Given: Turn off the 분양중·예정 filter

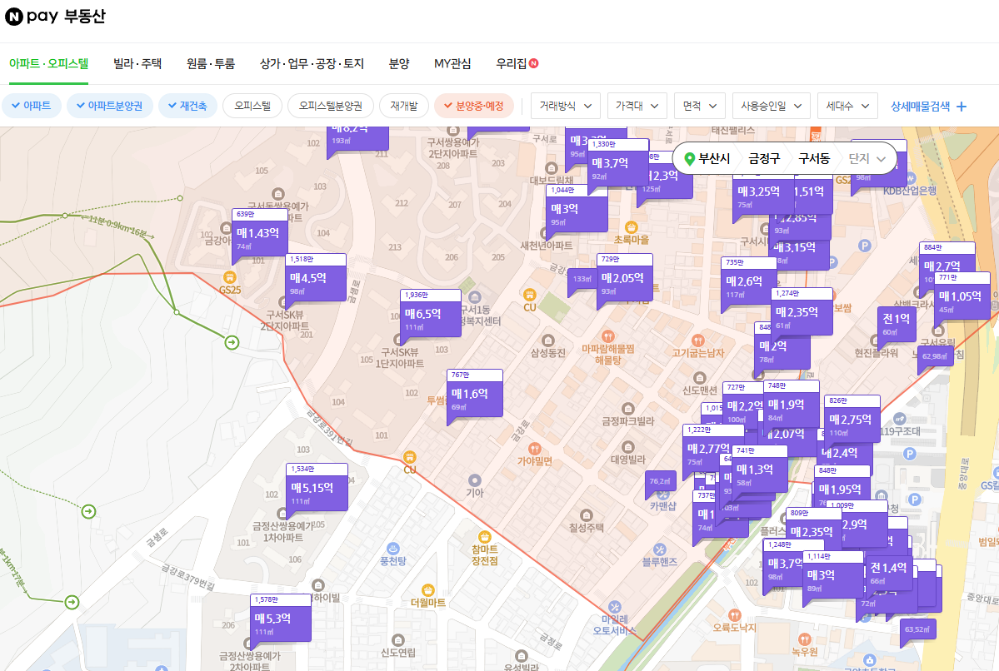Looking at the screenshot, I should (476, 106).
